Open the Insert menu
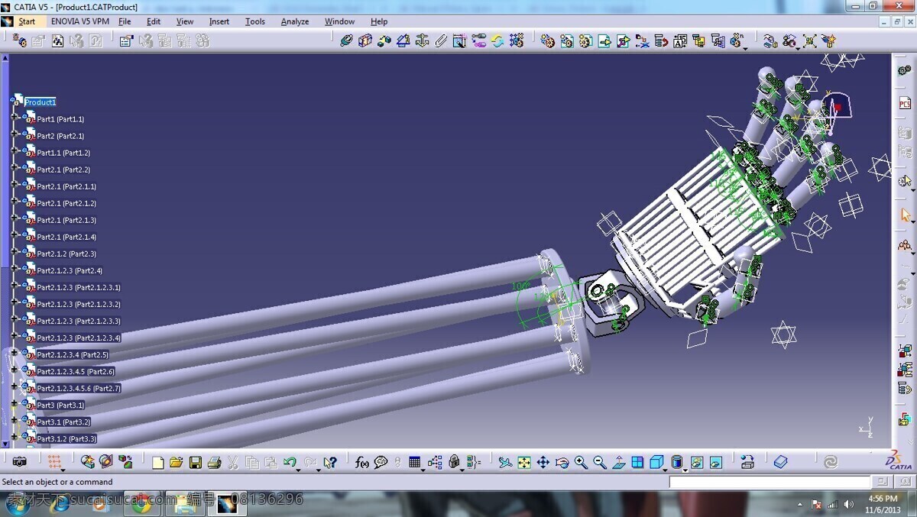The width and height of the screenshot is (917, 517). (x=219, y=21)
